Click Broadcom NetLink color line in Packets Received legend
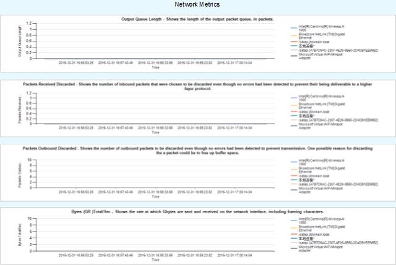 click(294, 105)
